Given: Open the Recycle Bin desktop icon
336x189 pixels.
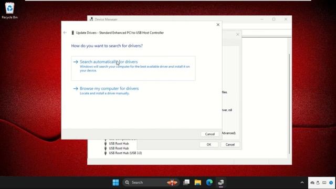Looking at the screenshot, I should pyautogui.click(x=9, y=10).
